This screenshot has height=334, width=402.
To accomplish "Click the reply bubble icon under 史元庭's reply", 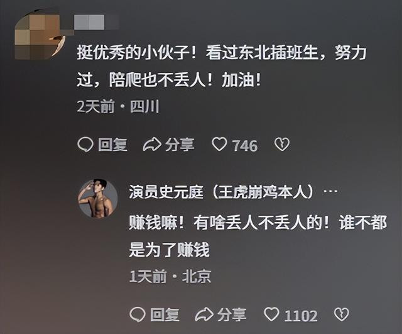I will pos(138,315).
